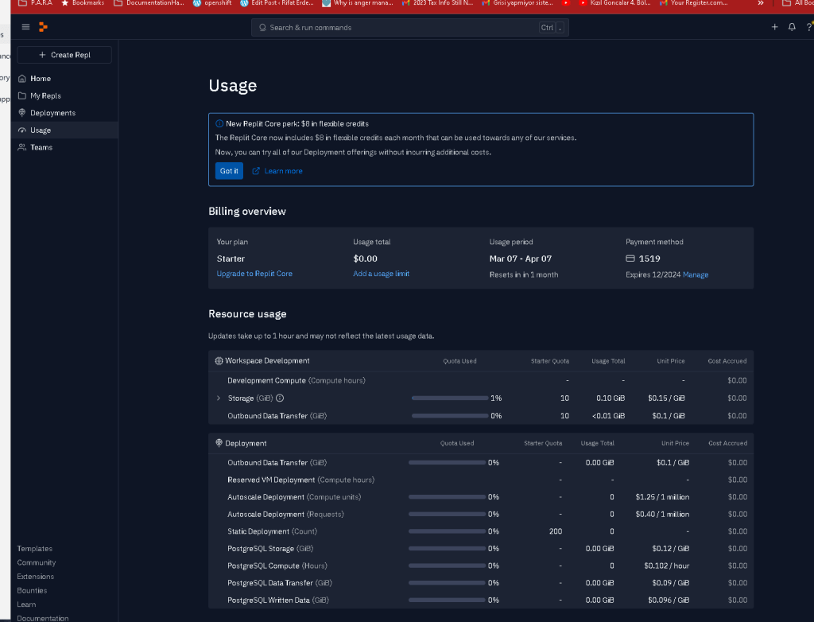Click the info icon in credits banner
The height and width of the screenshot is (622, 814).
click(x=219, y=123)
